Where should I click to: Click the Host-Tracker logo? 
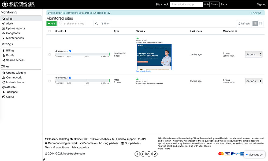pos(18,4)
